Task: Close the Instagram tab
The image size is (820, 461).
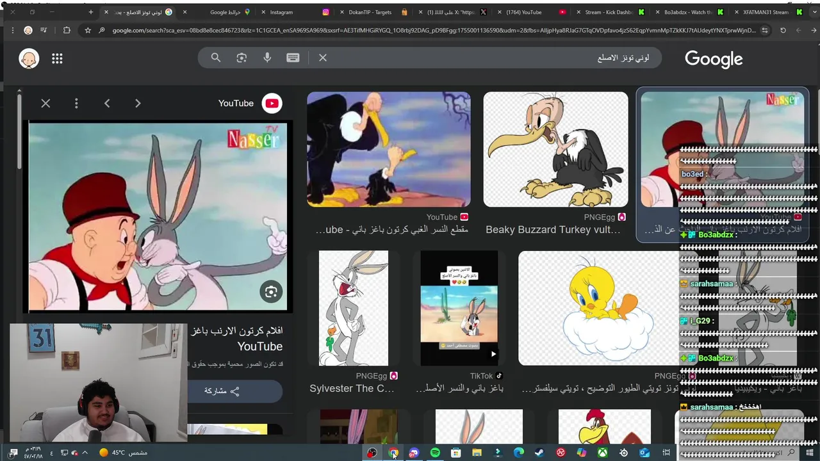Action: [x=263, y=12]
